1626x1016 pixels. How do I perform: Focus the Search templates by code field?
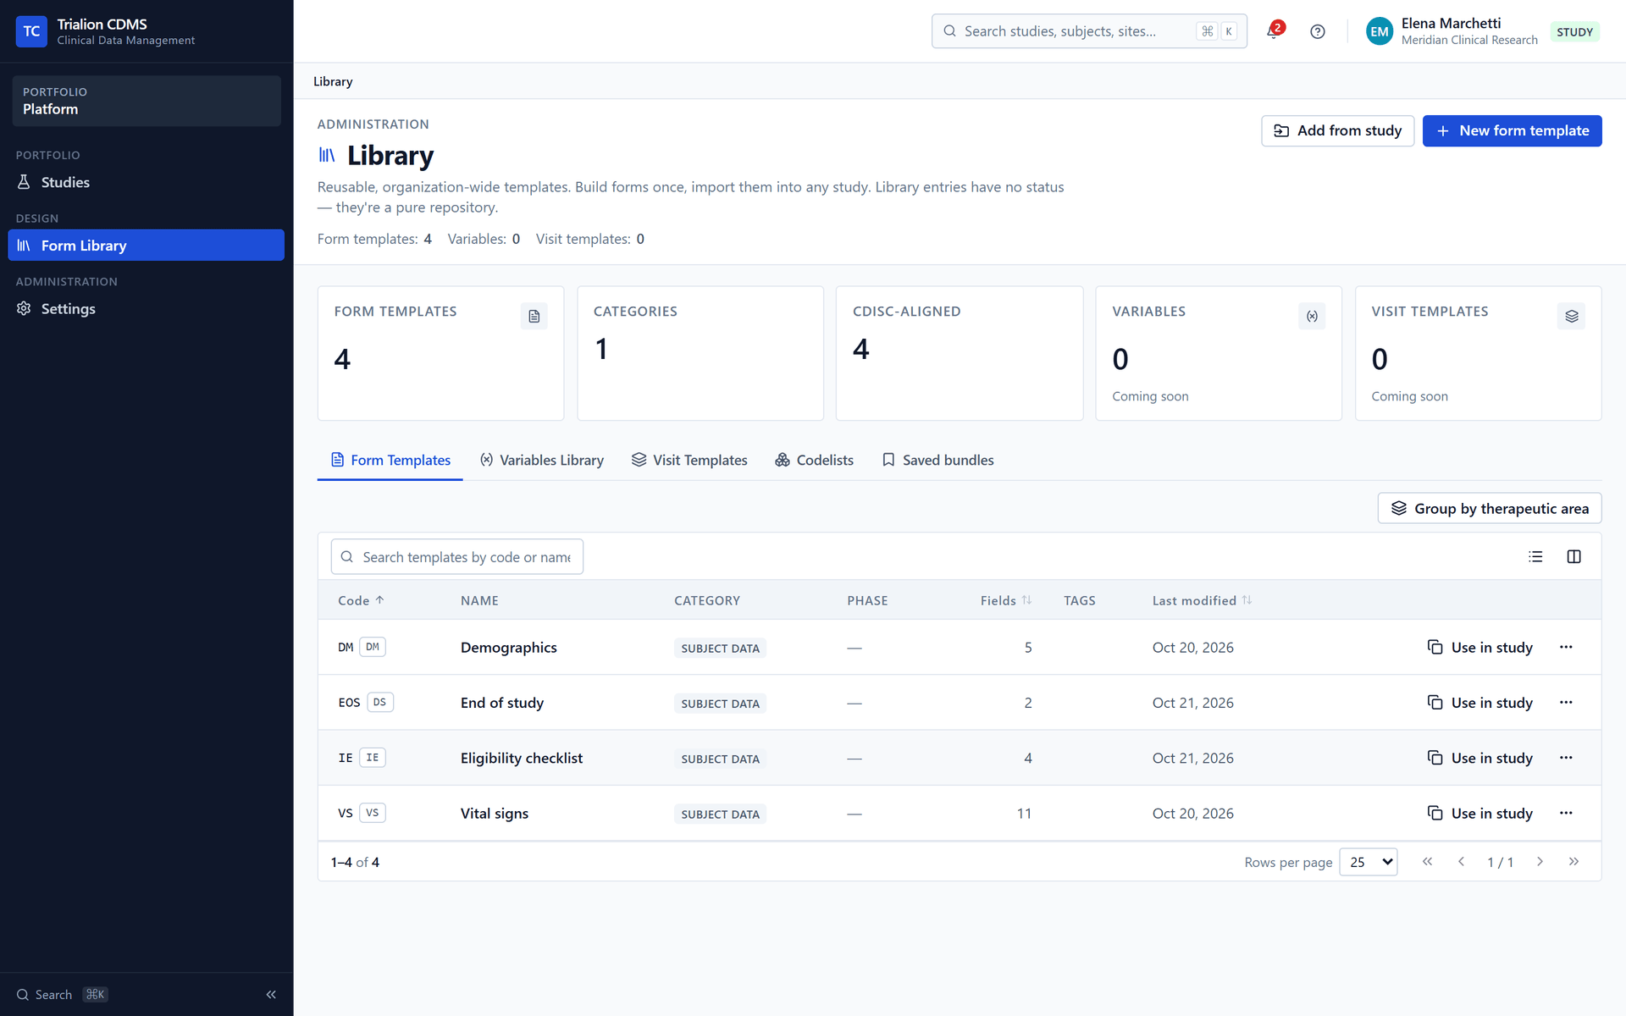[457, 556]
